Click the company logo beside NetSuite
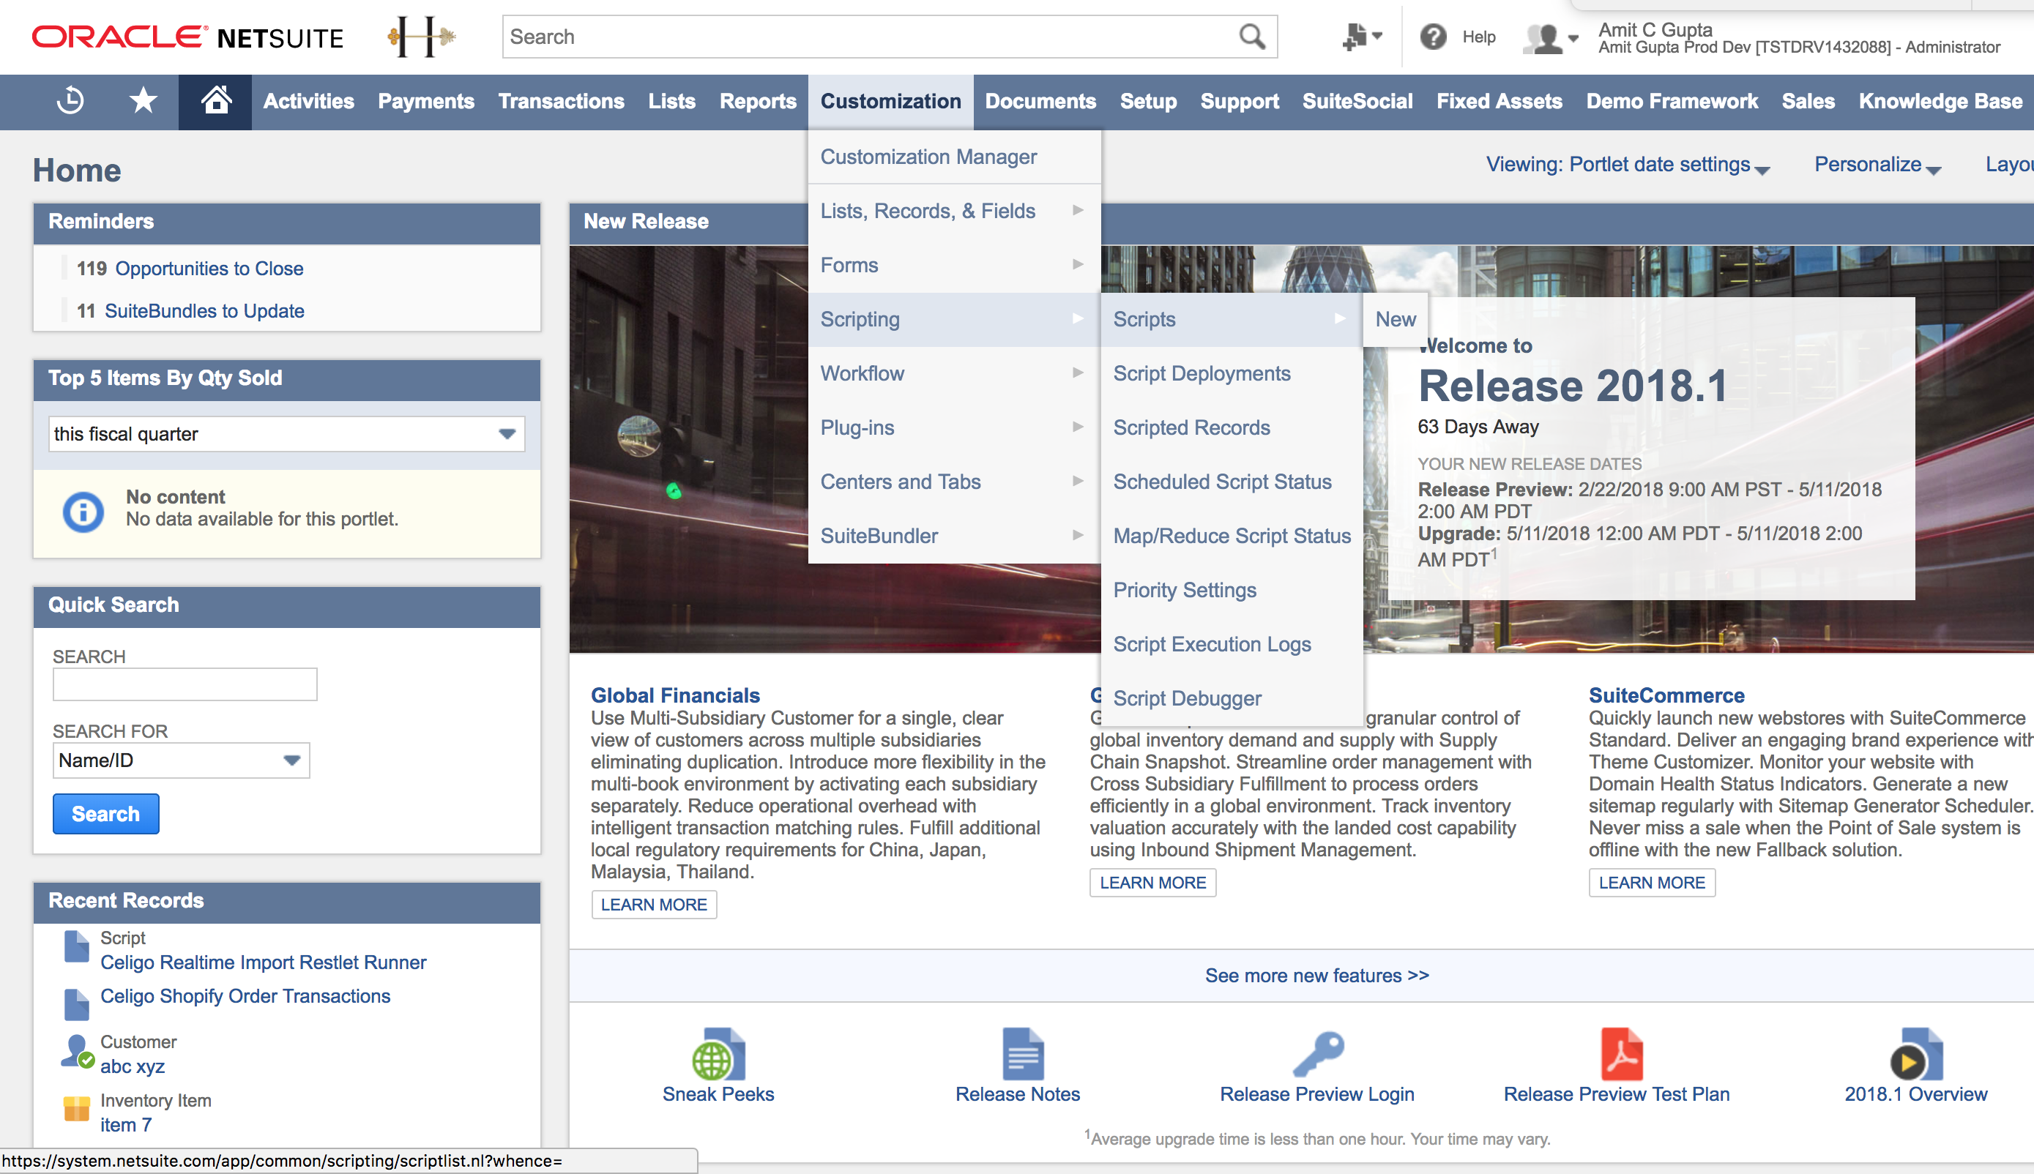2034x1174 pixels. point(422,37)
